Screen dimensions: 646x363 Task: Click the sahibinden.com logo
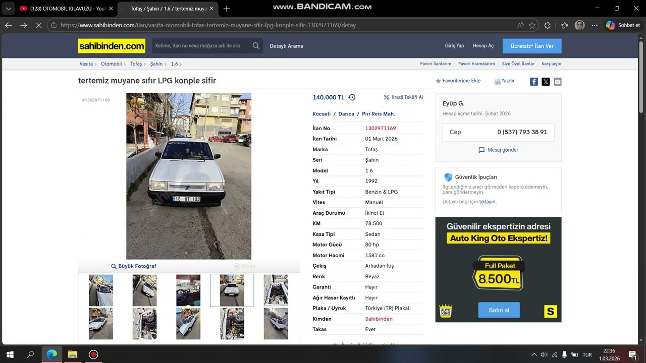coord(112,46)
